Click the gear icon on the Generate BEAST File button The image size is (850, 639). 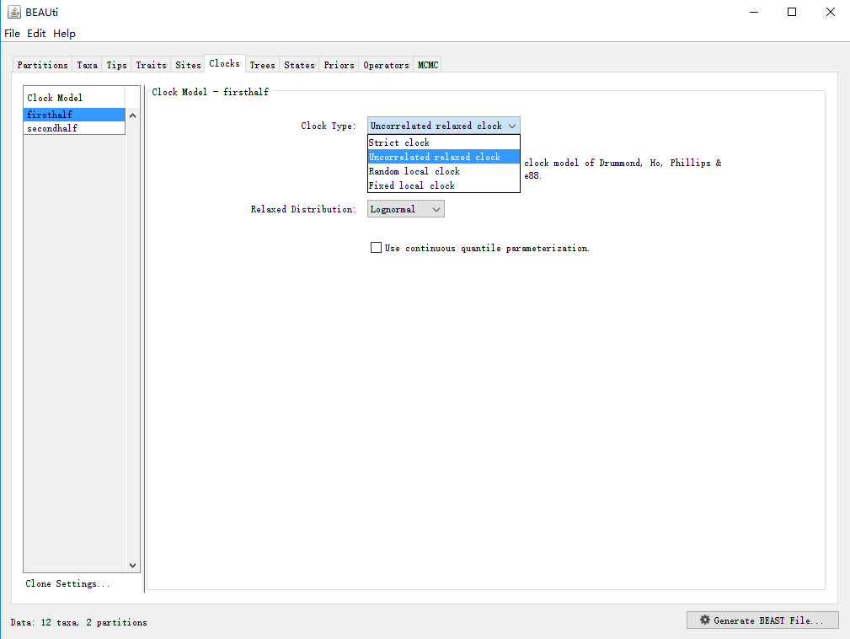(x=705, y=620)
